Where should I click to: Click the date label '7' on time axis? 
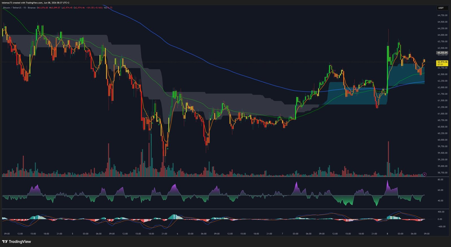tap(282, 233)
